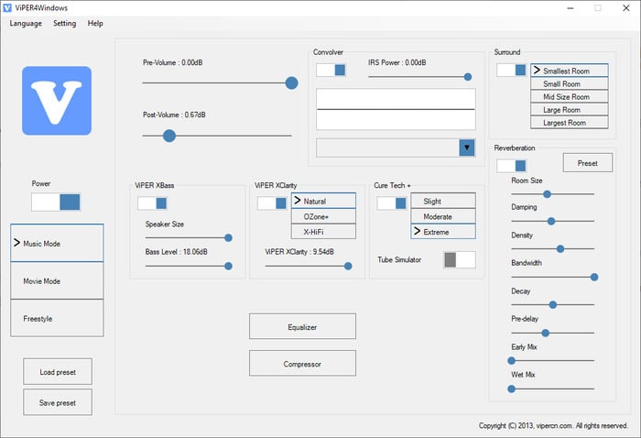Open the Equalizer window
Image resolution: width=641 pixels, height=438 pixels.
coord(302,326)
